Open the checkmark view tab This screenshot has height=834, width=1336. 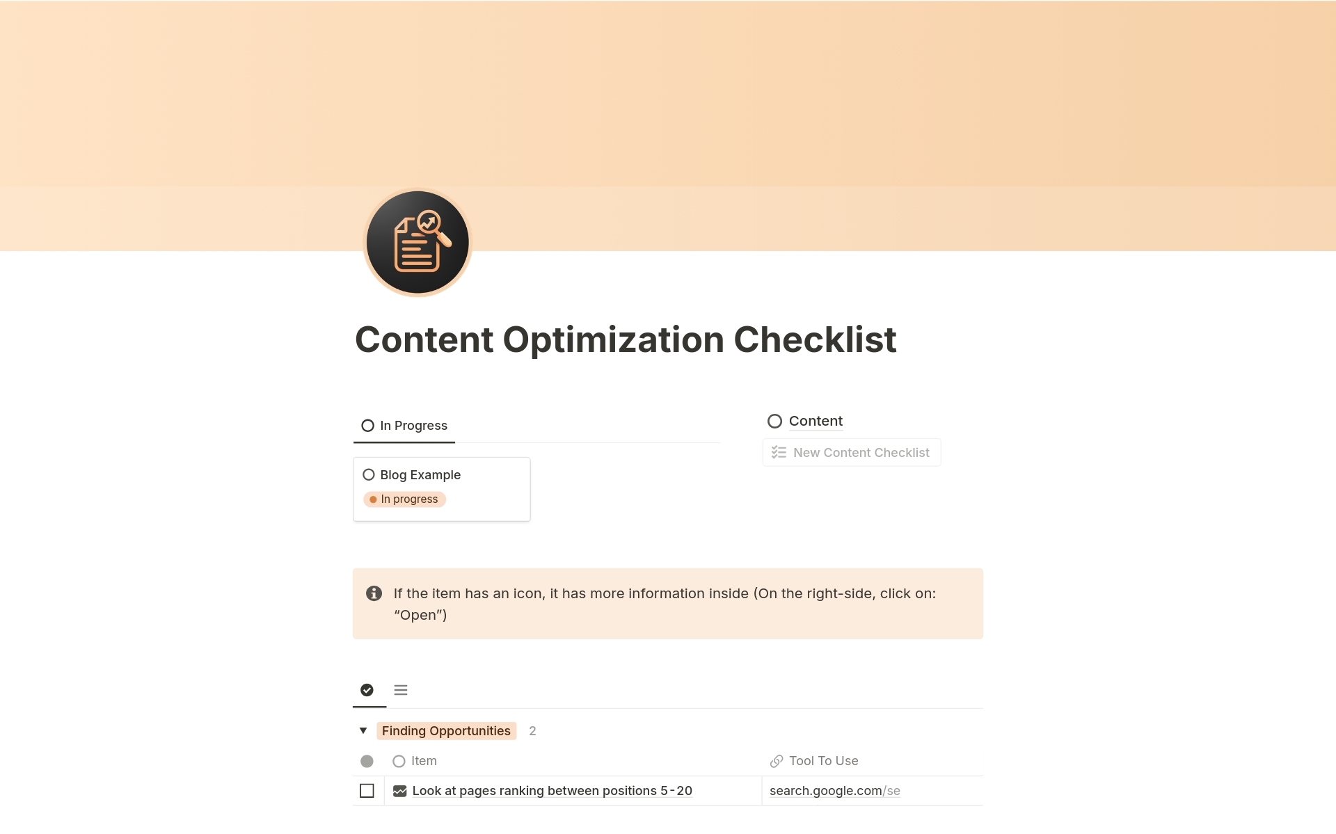(367, 690)
